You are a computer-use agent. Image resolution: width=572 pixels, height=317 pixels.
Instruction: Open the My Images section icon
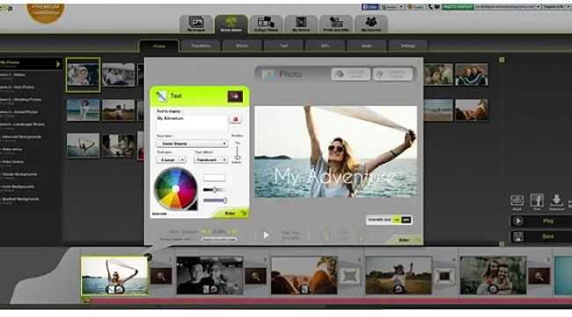pos(196,24)
